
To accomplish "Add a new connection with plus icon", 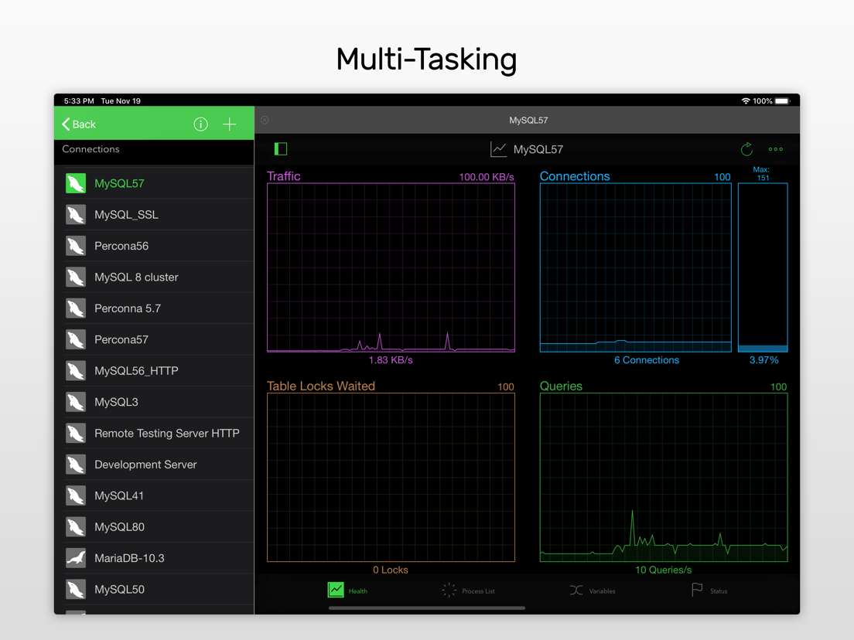I will [x=229, y=124].
